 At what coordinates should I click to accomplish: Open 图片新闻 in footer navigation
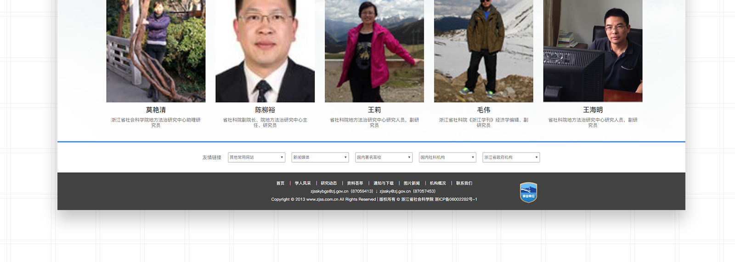tap(412, 183)
